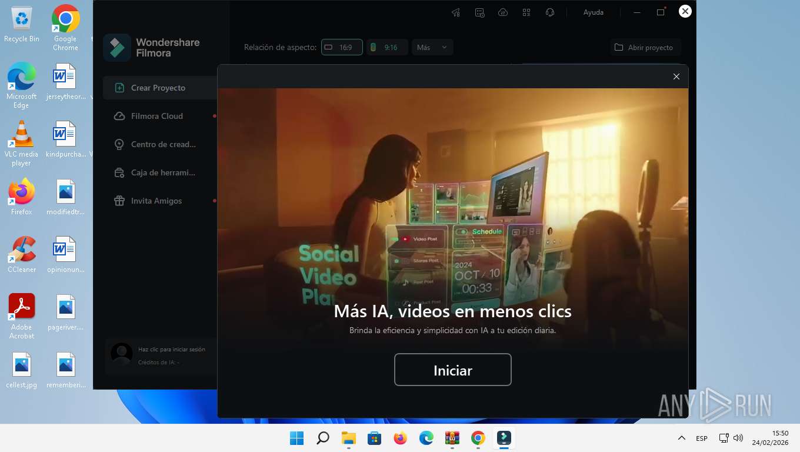Select 16:9 aspect ratio
800x452 pixels.
(342, 47)
